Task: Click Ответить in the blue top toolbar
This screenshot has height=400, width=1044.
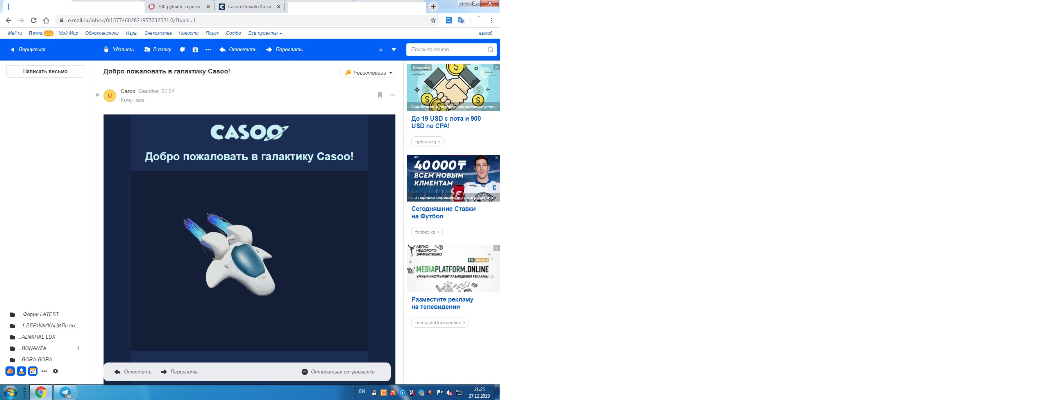Action: click(238, 50)
